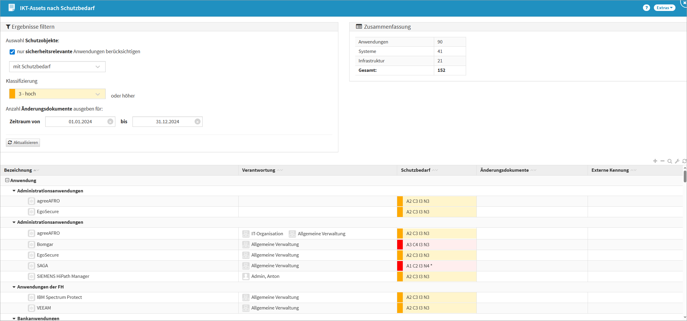The height and width of the screenshot is (321, 687).
Task: Click the help question mark icon
Action: pyautogui.click(x=646, y=8)
